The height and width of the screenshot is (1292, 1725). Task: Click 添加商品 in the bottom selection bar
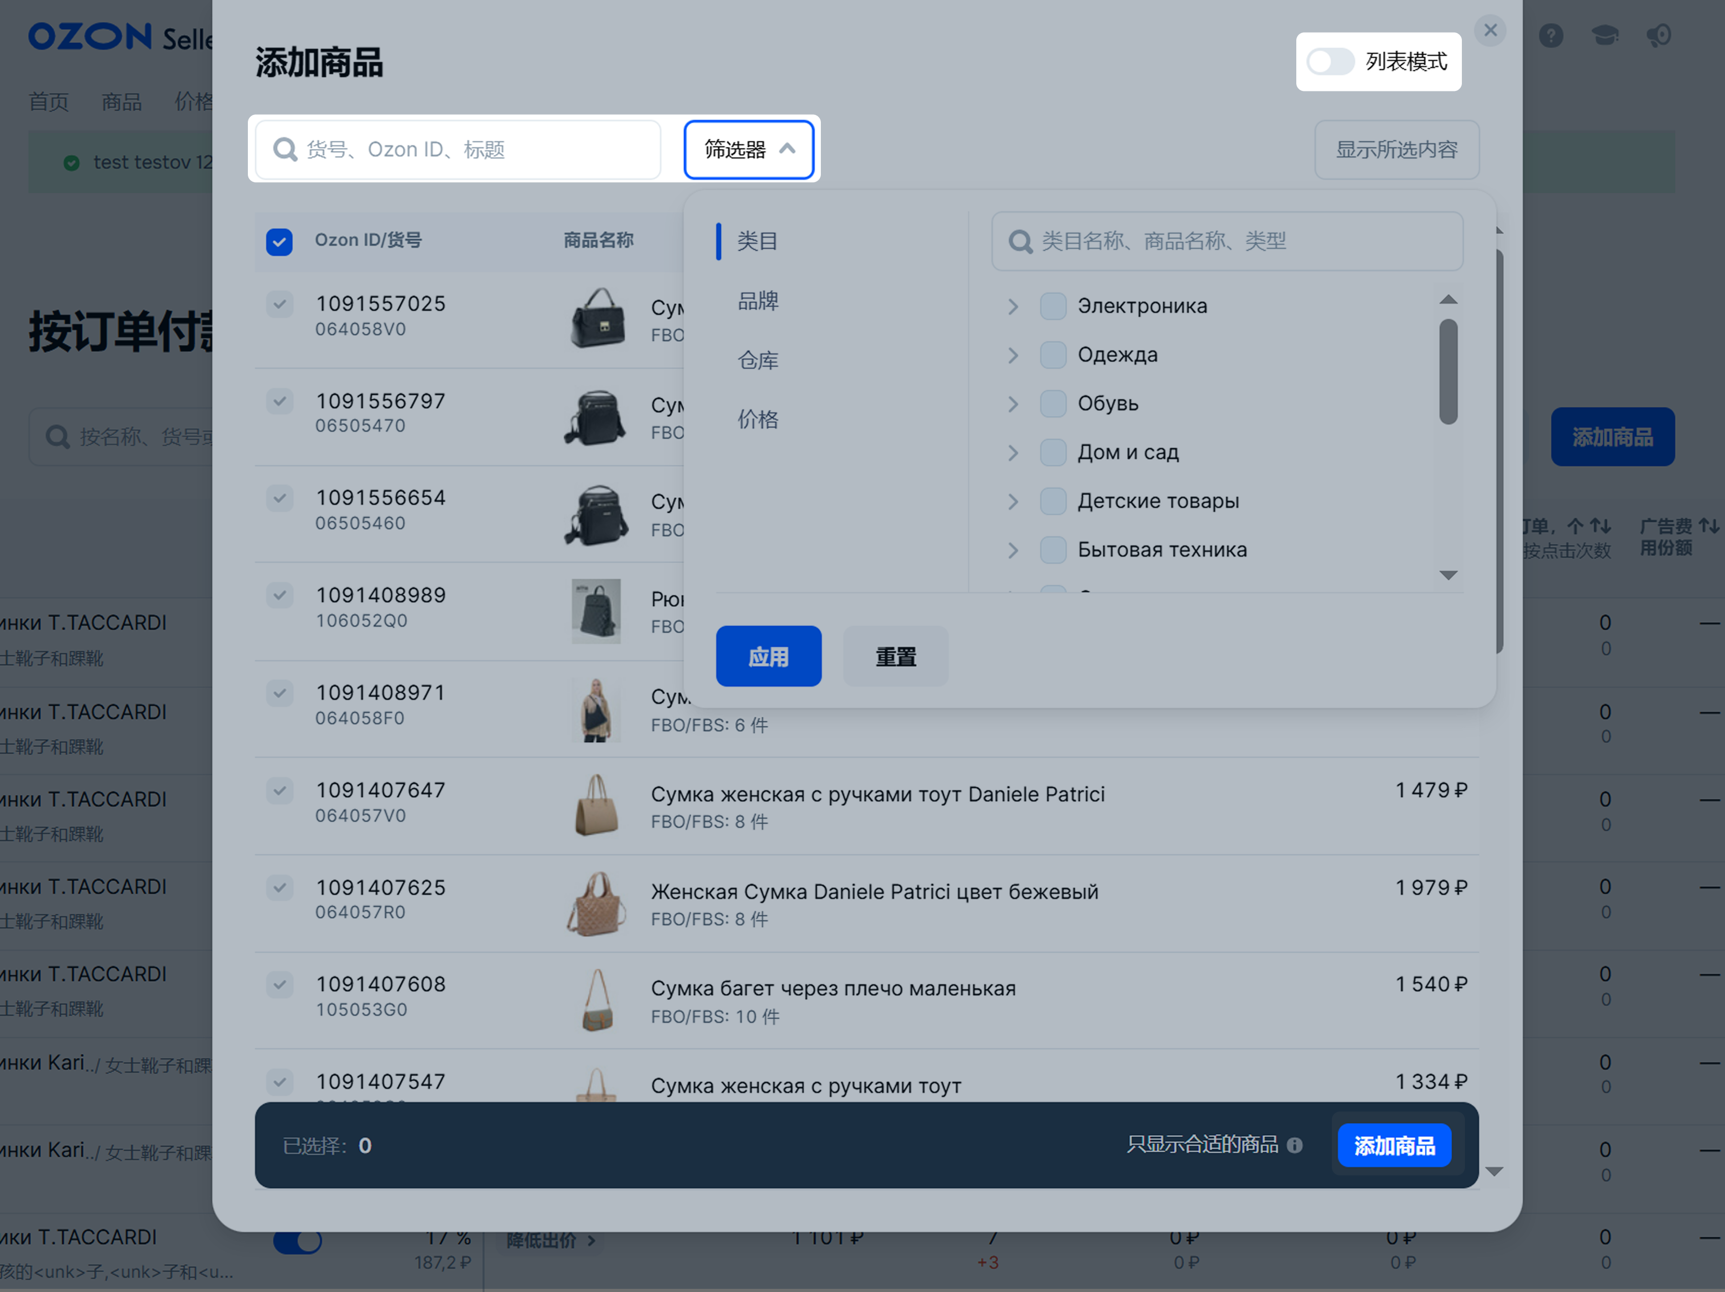click(1394, 1145)
